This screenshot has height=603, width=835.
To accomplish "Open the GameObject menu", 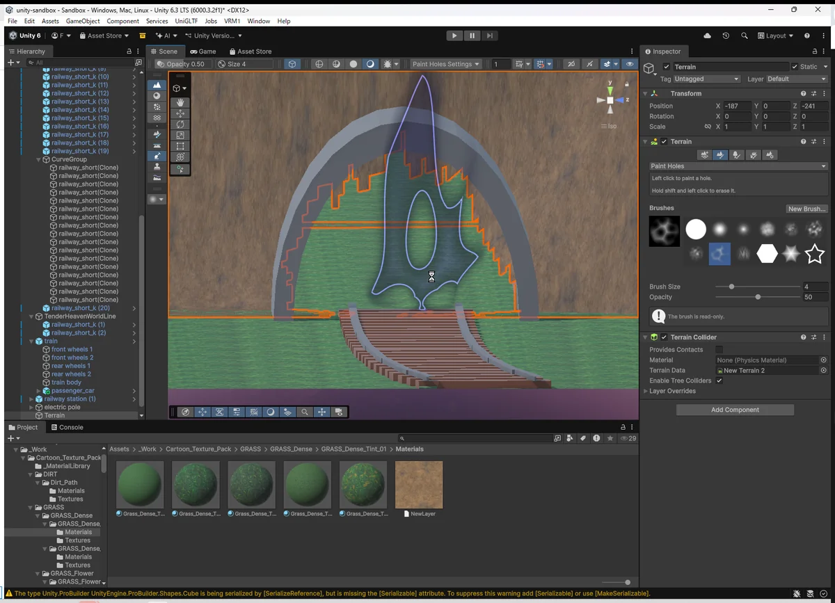I will coord(83,22).
